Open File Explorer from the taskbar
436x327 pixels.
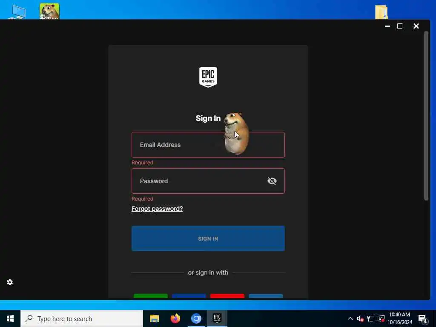tap(154, 318)
